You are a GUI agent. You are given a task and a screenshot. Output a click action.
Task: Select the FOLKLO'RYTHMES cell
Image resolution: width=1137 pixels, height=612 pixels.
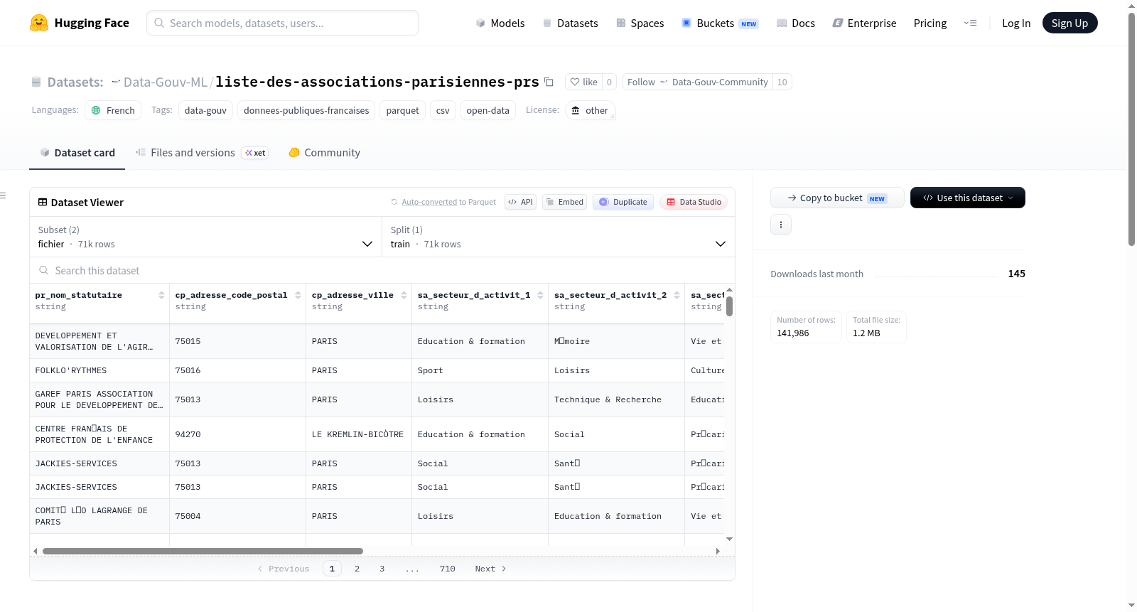click(x=99, y=370)
